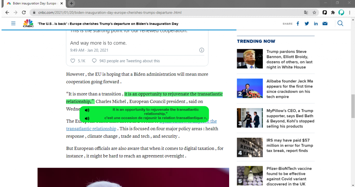The width and height of the screenshot is (355, 187).
Task: Open Chrome's three-dot menu
Action: [350, 12]
